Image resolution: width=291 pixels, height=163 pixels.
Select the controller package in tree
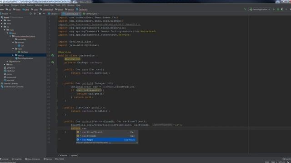(x=20, y=39)
